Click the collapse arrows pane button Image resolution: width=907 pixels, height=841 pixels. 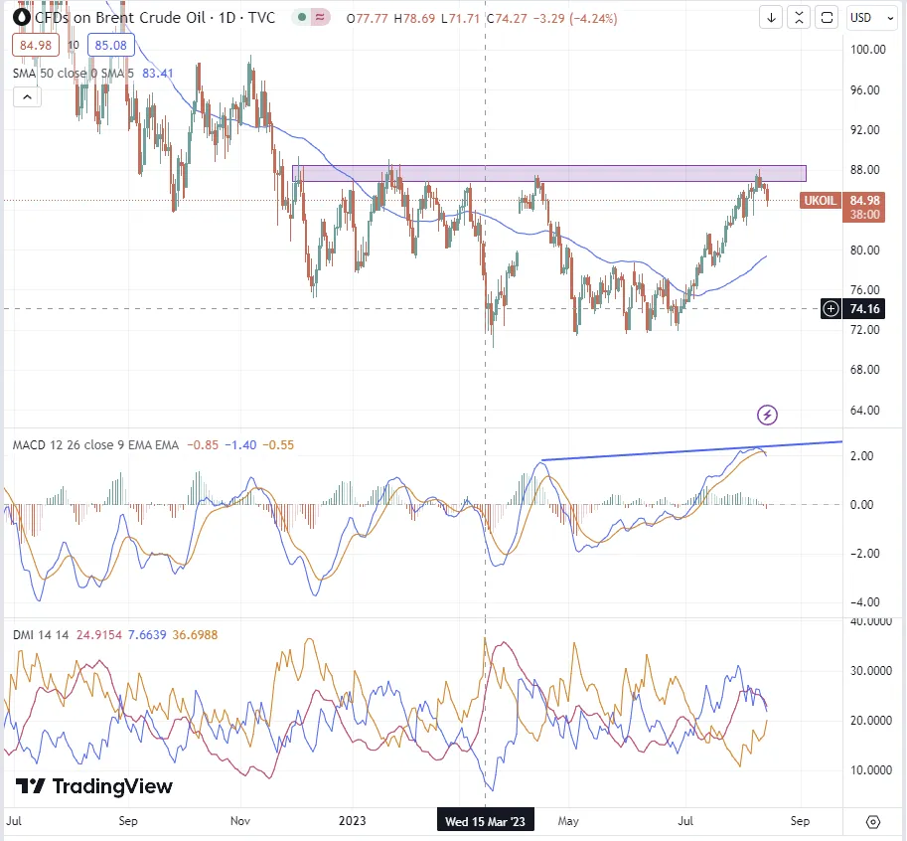[799, 17]
